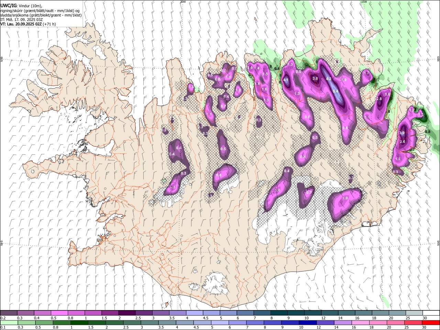Viewport: 440px width, 330px height.
Task: Click the 15W longitude label
Action: pyautogui.click(x=364, y=2)
